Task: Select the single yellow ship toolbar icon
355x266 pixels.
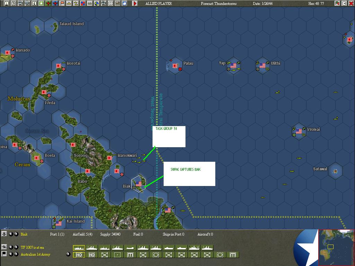Action: click(x=69, y=3)
